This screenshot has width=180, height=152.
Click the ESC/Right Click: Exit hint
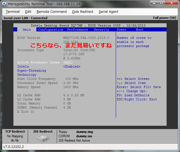[x=137, y=99]
